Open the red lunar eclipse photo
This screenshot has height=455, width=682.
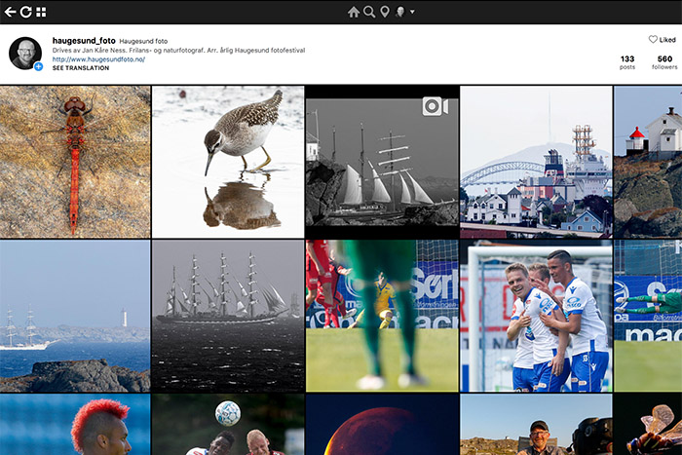click(x=382, y=425)
